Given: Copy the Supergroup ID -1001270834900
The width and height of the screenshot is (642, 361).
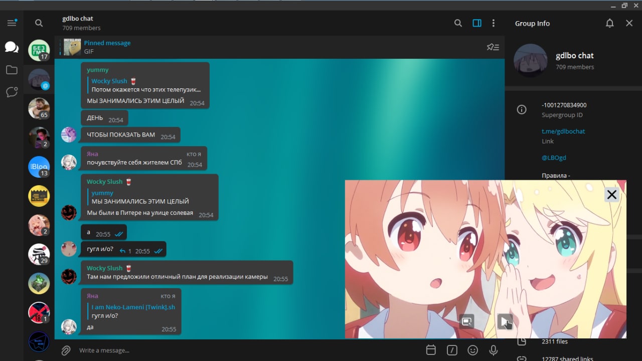Looking at the screenshot, I should click(564, 105).
